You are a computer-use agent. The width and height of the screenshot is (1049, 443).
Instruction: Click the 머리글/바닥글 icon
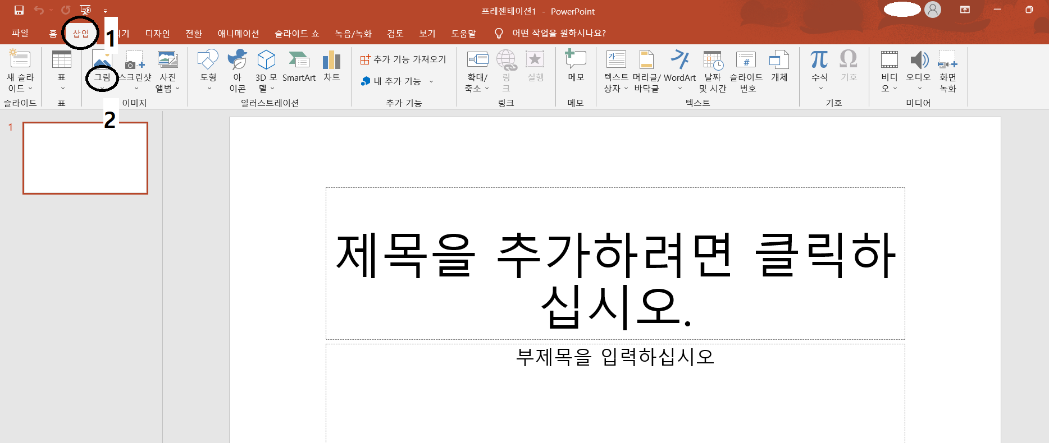pos(646,59)
